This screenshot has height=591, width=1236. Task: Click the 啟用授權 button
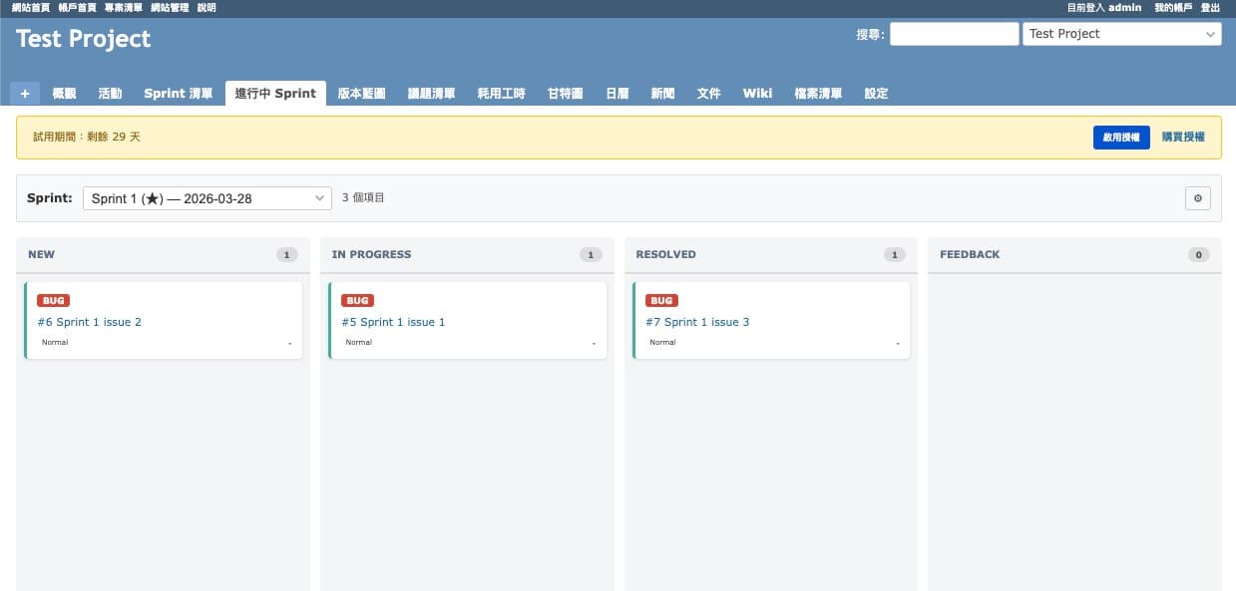point(1120,138)
